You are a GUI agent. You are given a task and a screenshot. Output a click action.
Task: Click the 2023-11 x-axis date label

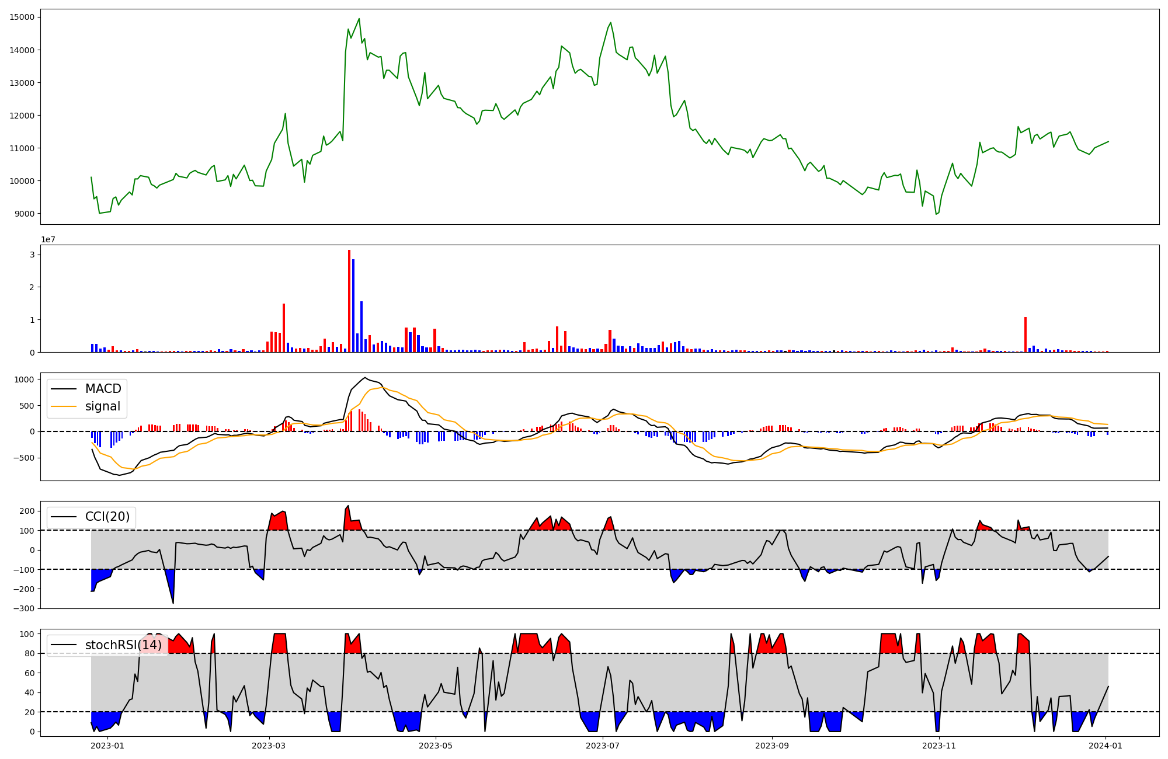(938, 746)
